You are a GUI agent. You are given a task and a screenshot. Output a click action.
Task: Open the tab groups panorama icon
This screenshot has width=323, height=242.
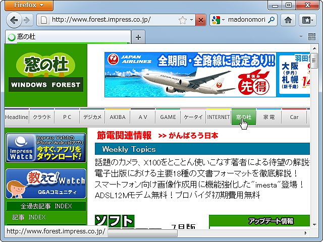point(312,37)
